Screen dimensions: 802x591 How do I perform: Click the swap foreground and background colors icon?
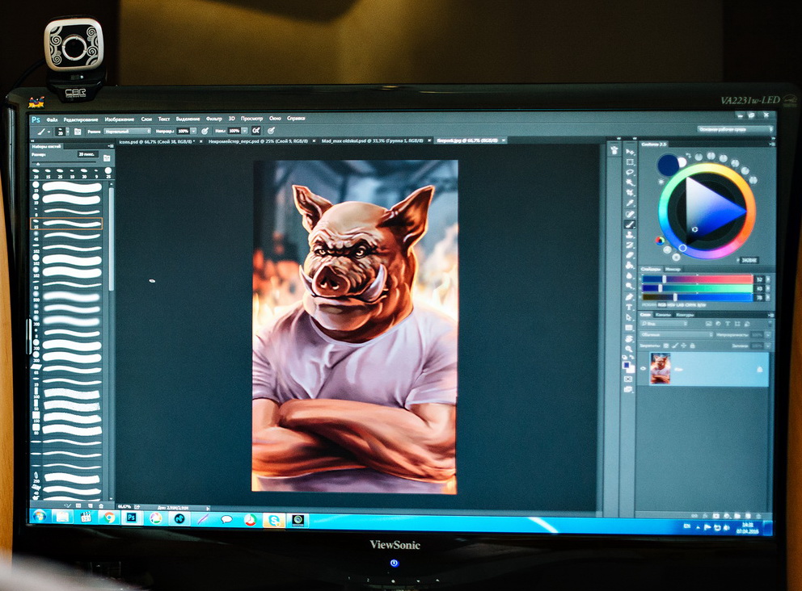631,357
